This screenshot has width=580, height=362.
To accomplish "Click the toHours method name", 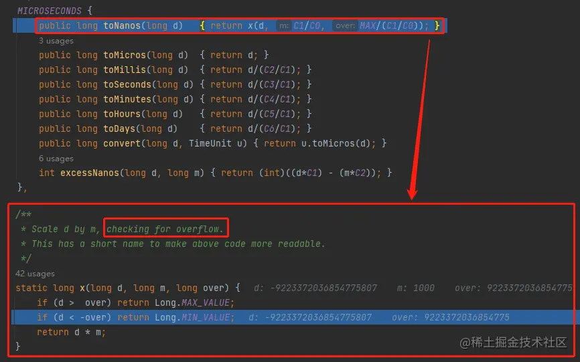I will (122, 114).
